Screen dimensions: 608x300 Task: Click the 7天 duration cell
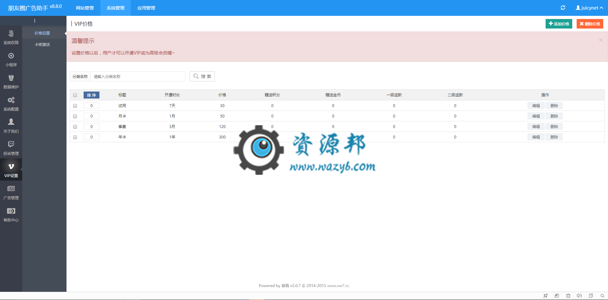[172, 106]
